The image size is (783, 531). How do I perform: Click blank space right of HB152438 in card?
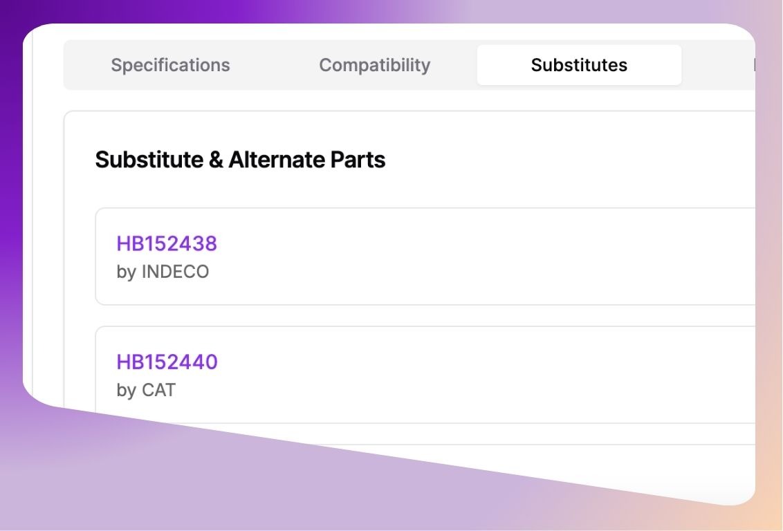484,243
